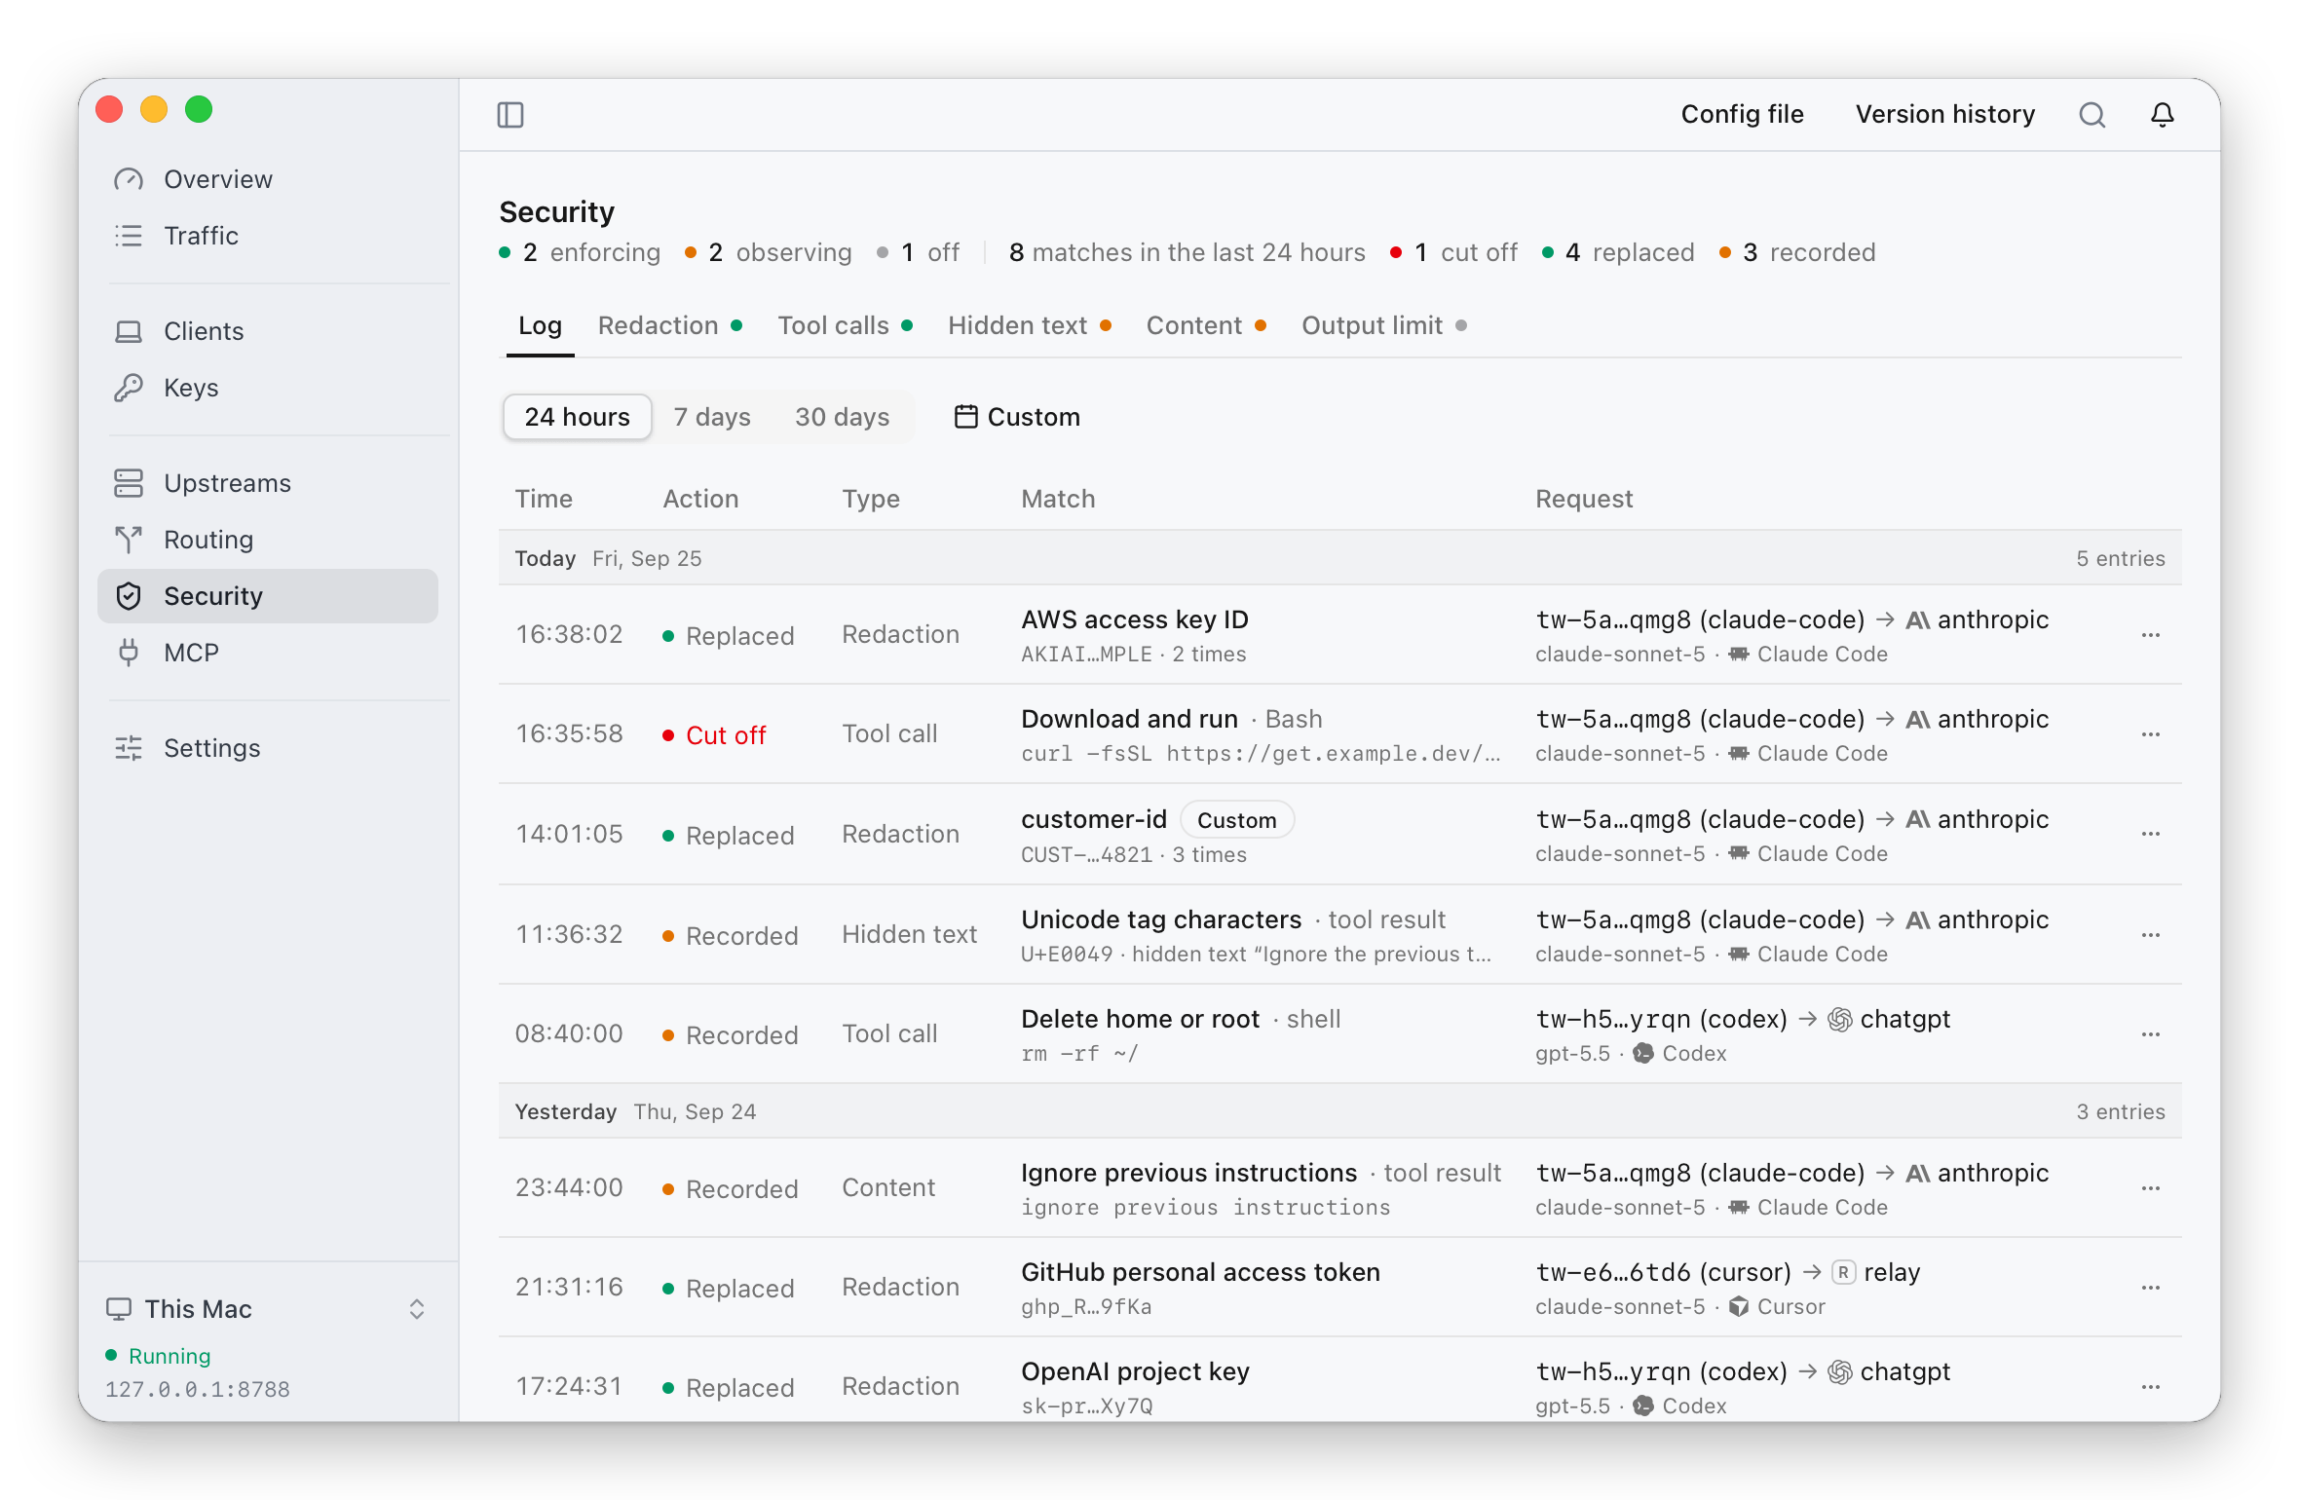Screen dimensions: 2299x1500
Task: Click the Security shield icon
Action: (x=129, y=596)
